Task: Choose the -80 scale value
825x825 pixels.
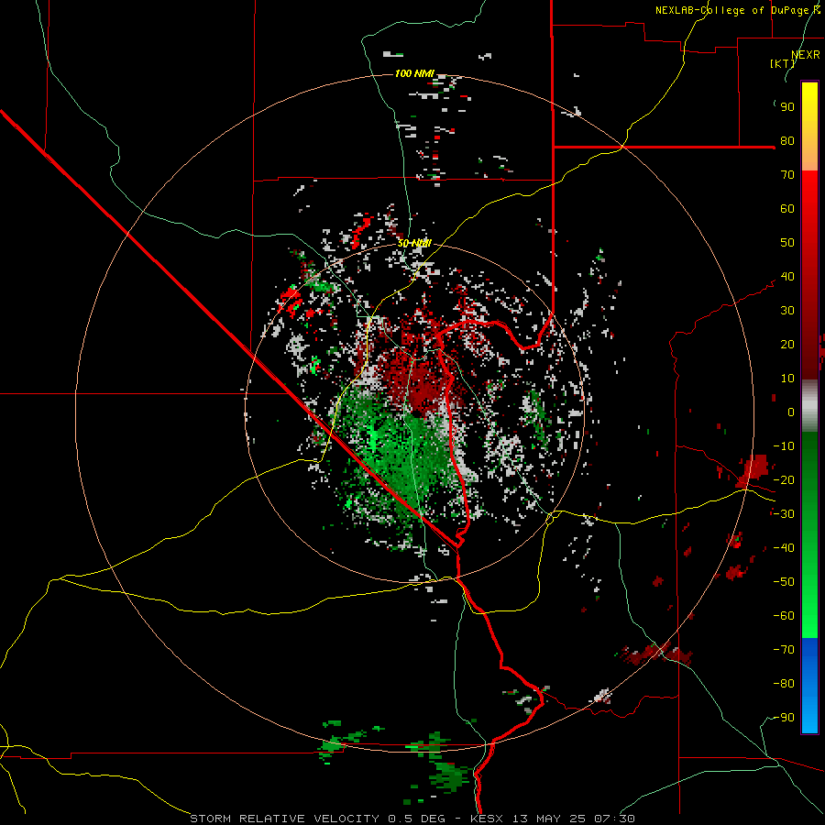Action: pos(784,684)
